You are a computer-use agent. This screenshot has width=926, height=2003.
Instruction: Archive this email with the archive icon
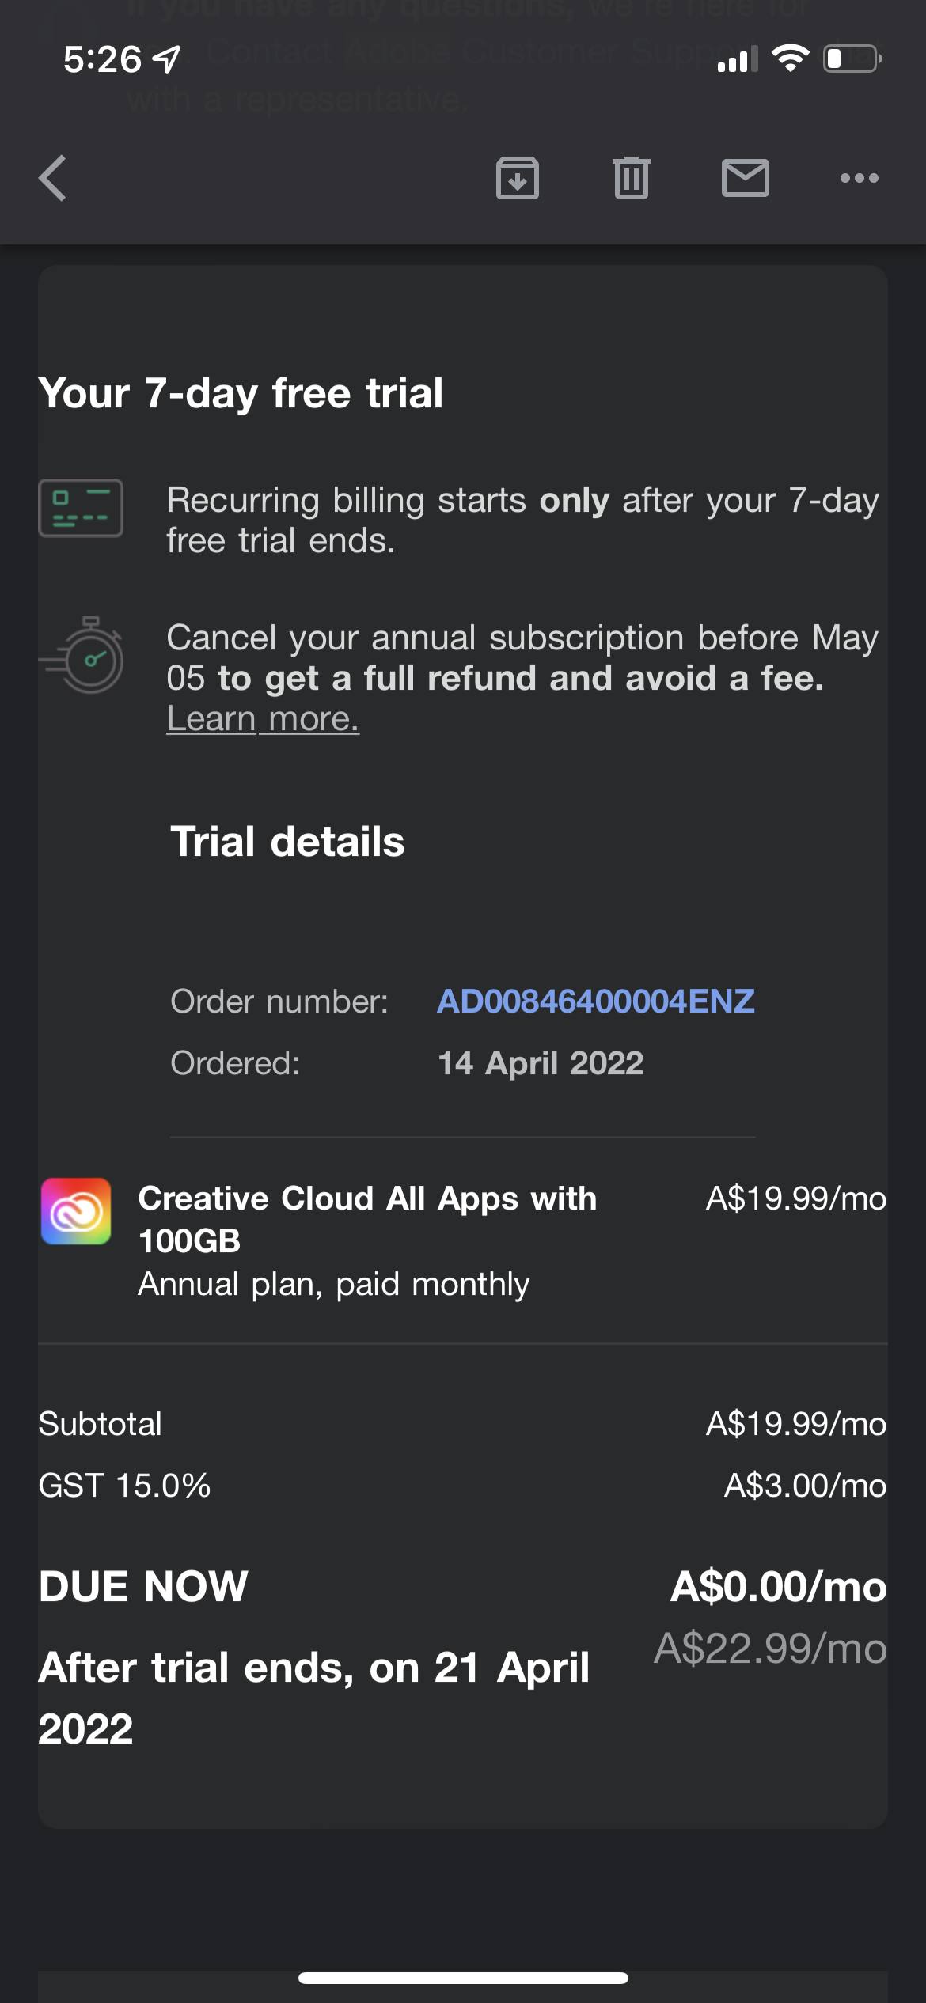[518, 178]
